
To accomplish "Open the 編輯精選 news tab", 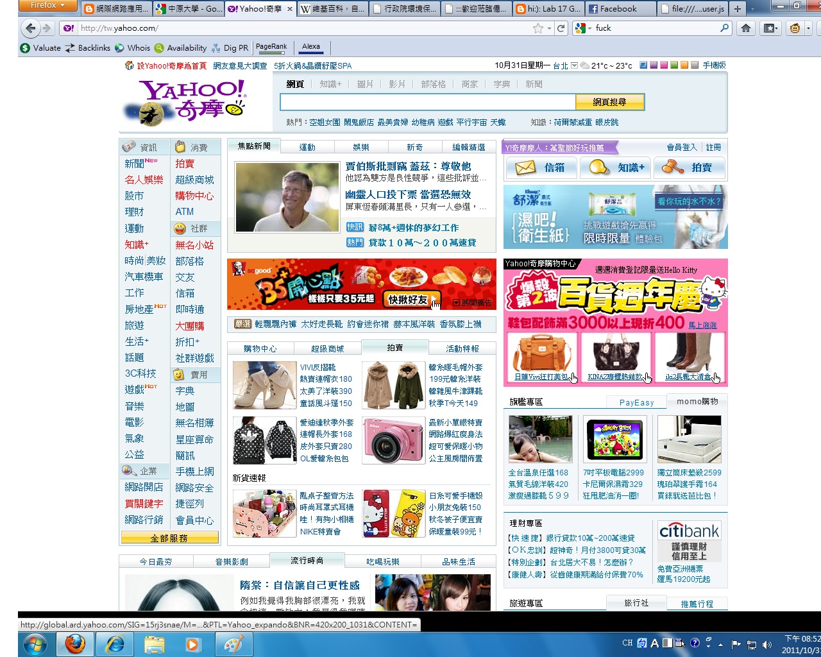I will coord(469,147).
